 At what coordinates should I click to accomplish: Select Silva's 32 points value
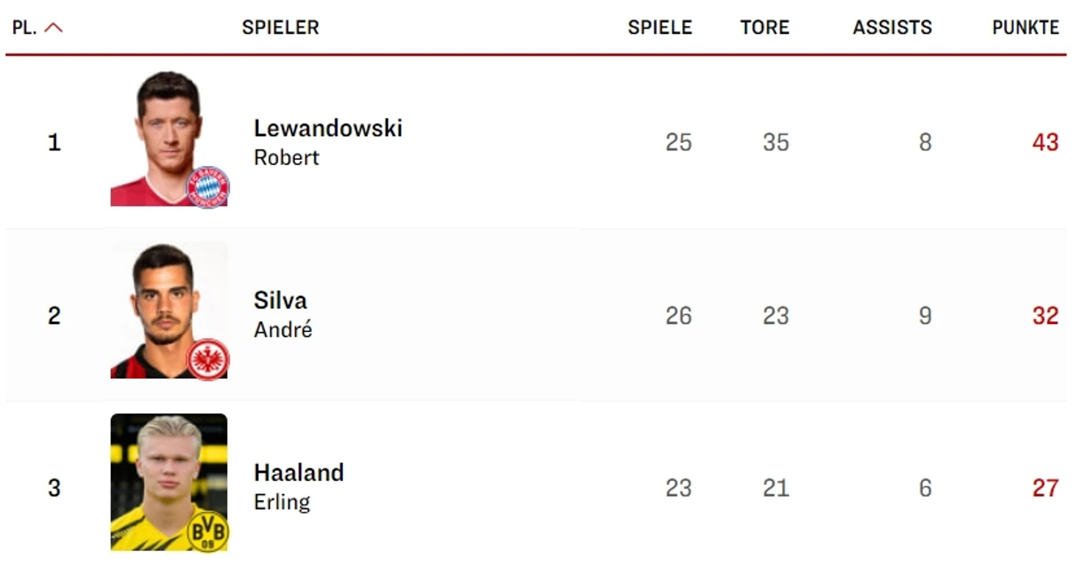(x=1045, y=315)
